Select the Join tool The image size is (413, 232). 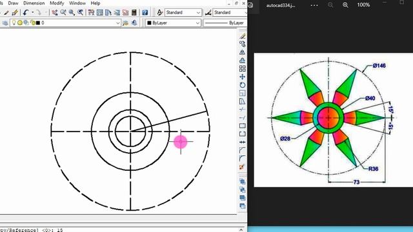[243, 142]
